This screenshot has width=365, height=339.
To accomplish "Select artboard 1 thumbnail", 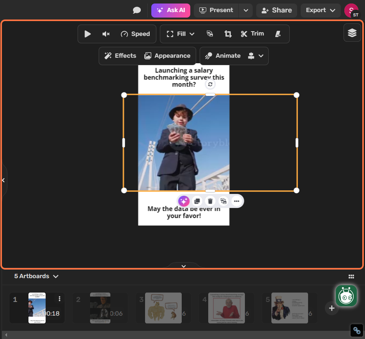I will click(x=37, y=308).
